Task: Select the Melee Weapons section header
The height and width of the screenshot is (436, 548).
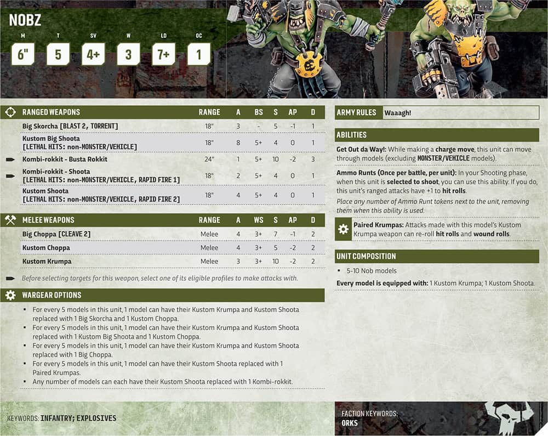Action: (163, 220)
